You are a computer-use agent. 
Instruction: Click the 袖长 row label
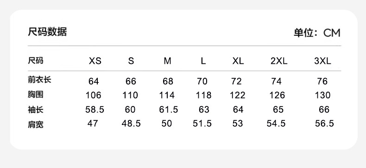coord(36,109)
